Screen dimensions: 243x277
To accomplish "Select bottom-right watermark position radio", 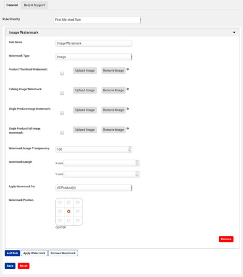I will (x=78, y=220).
